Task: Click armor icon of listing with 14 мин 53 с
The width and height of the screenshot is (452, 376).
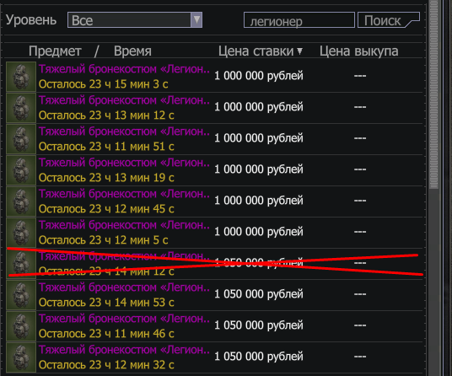Action: pos(21,295)
